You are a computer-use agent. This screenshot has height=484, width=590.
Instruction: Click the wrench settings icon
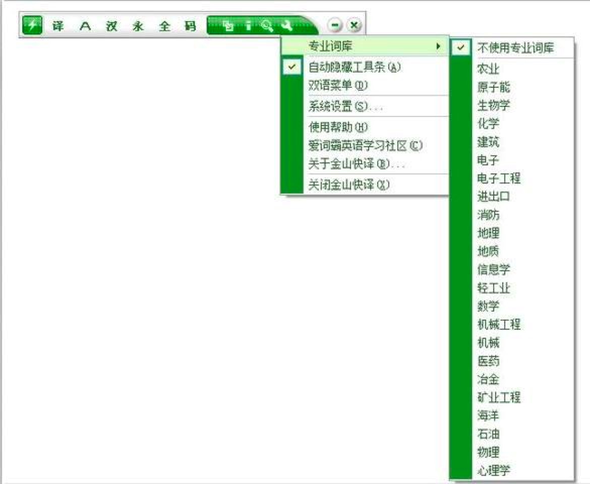[x=287, y=26]
